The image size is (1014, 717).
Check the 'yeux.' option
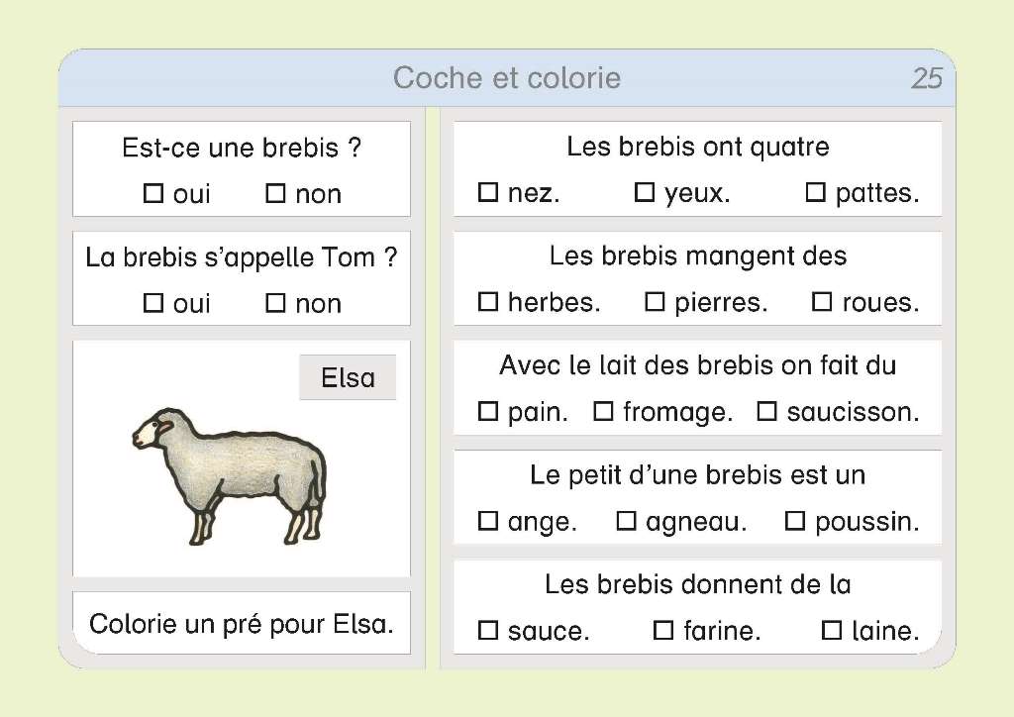coord(645,192)
